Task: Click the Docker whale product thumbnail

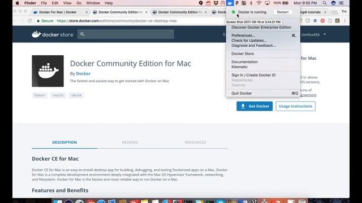Action: 48,71
